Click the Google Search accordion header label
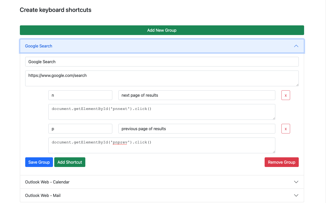326x203 pixels. [x=39, y=46]
